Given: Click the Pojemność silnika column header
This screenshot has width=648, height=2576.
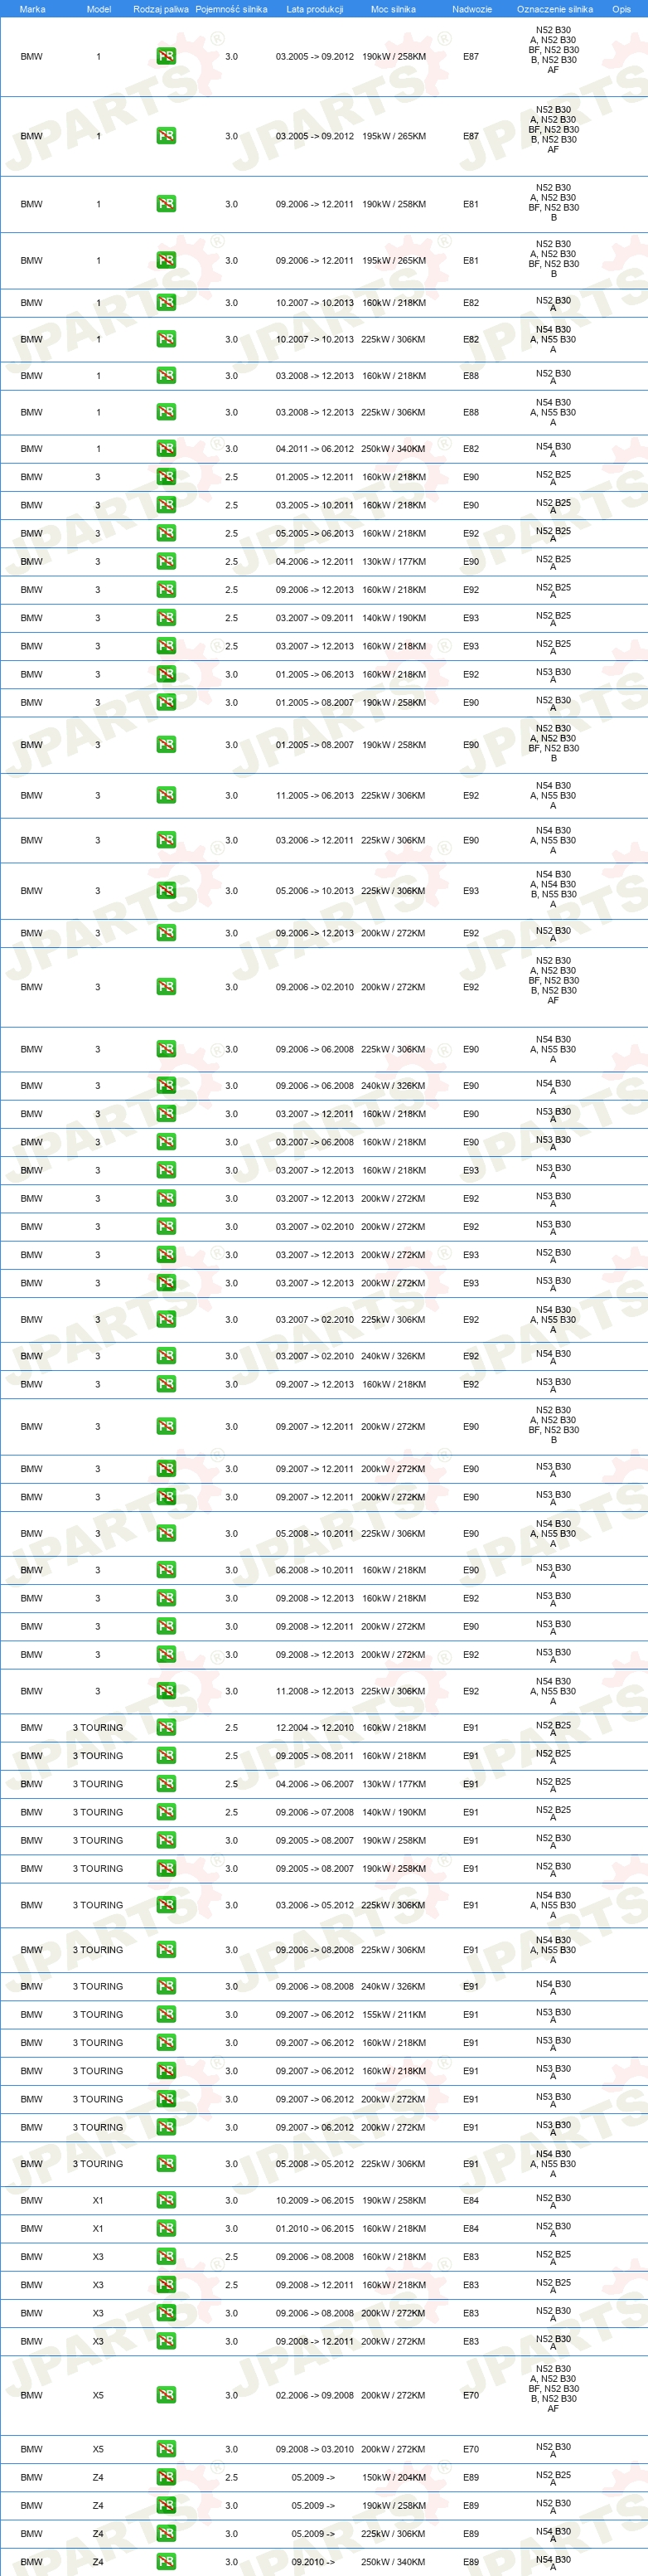Looking at the screenshot, I should (x=230, y=9).
